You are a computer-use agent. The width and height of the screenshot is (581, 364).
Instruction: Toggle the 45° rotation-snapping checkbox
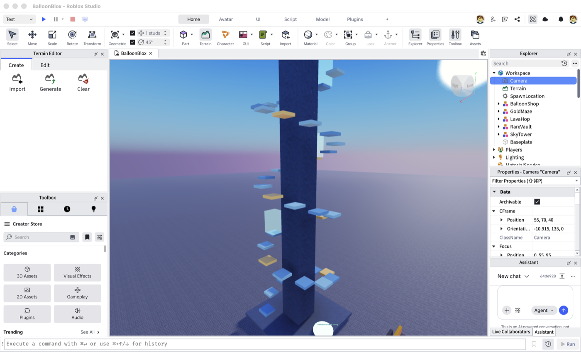133,42
